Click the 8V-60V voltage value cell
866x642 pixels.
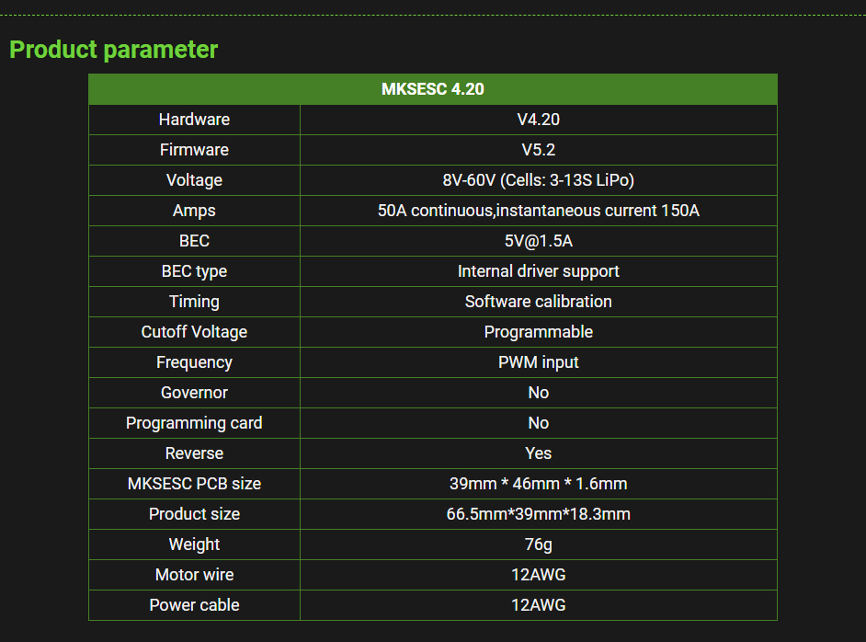click(x=538, y=180)
